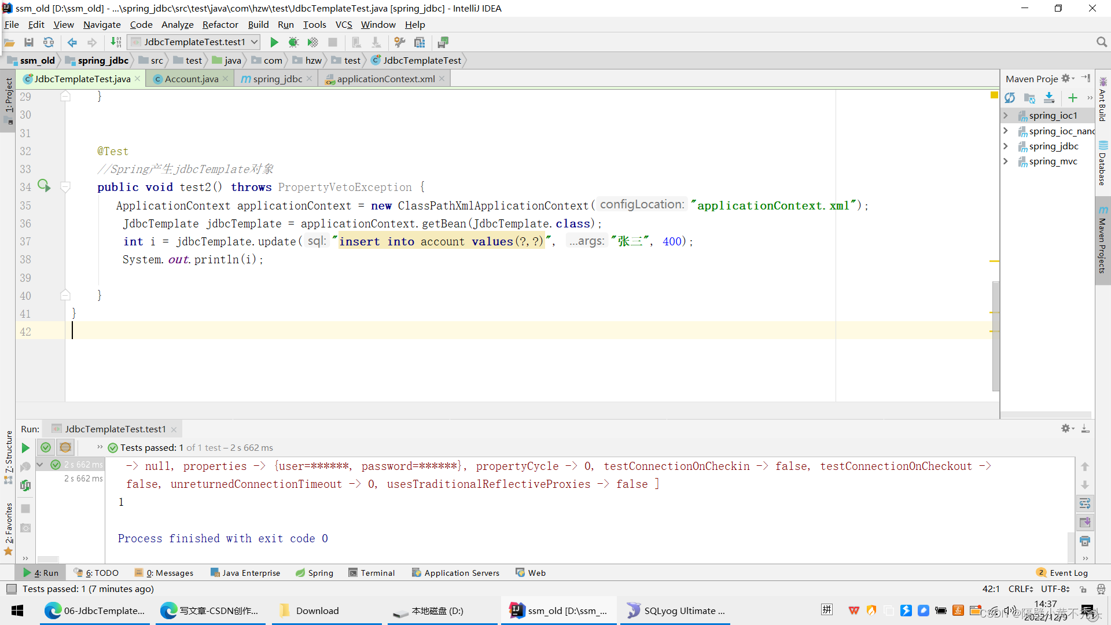
Task: Click the hzw breadcrumb in the navigation bar
Action: click(312, 60)
